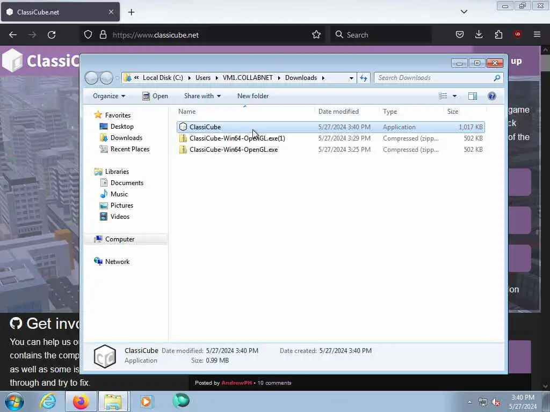Launch Internet Explorer from taskbar
This screenshot has width=550, height=412.
(48, 401)
